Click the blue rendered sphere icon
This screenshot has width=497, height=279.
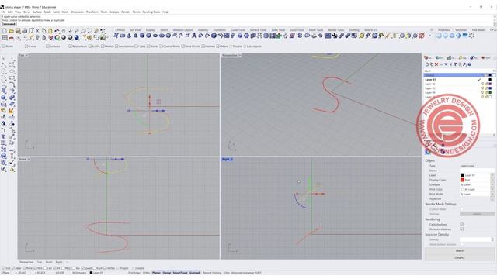(x=77, y=38)
